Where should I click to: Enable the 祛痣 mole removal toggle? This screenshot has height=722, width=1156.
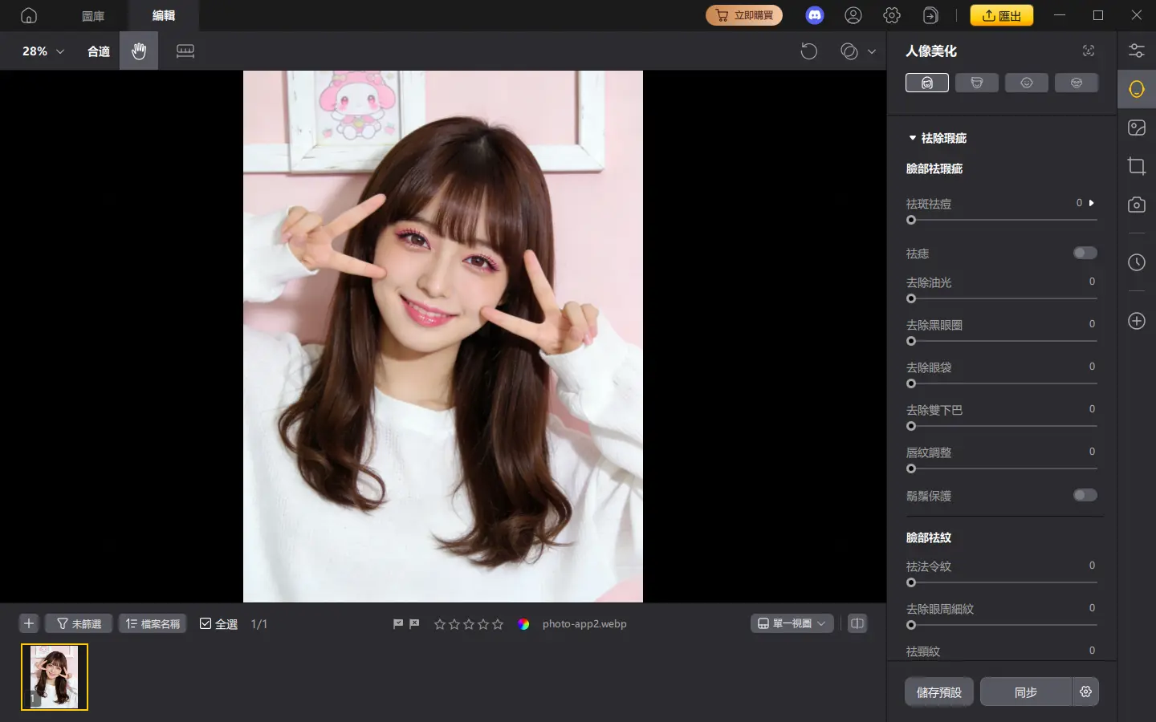(x=1085, y=253)
